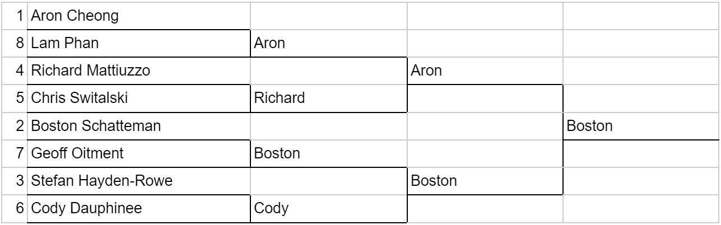This screenshot has height=225, width=721.
Task: Select seed number 8 cell
Action: [x=20, y=44]
